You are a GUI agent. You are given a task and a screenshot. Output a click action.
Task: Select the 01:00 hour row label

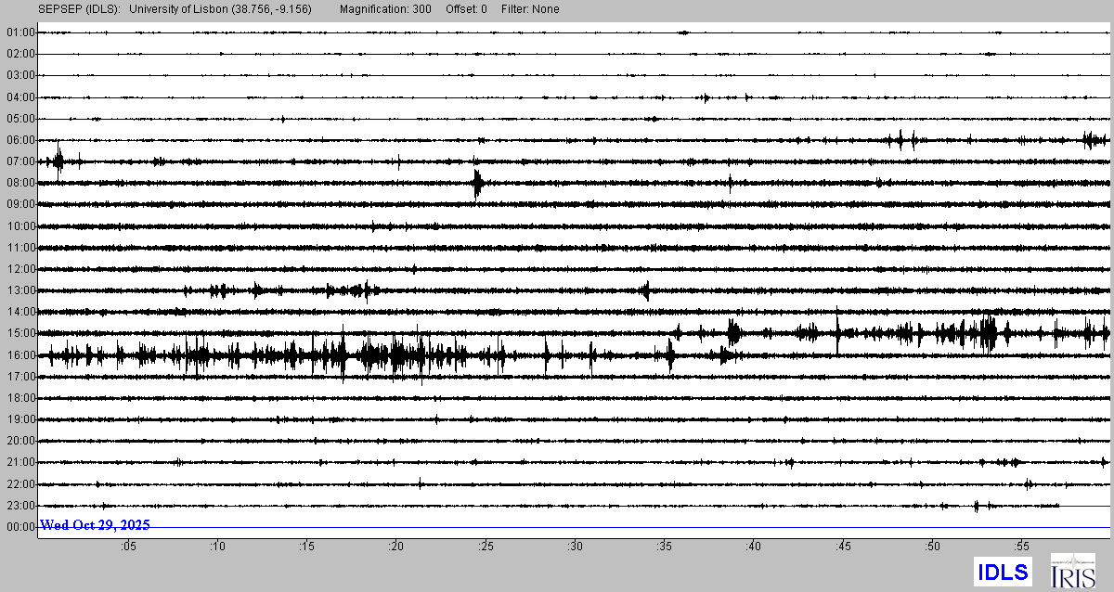click(19, 32)
